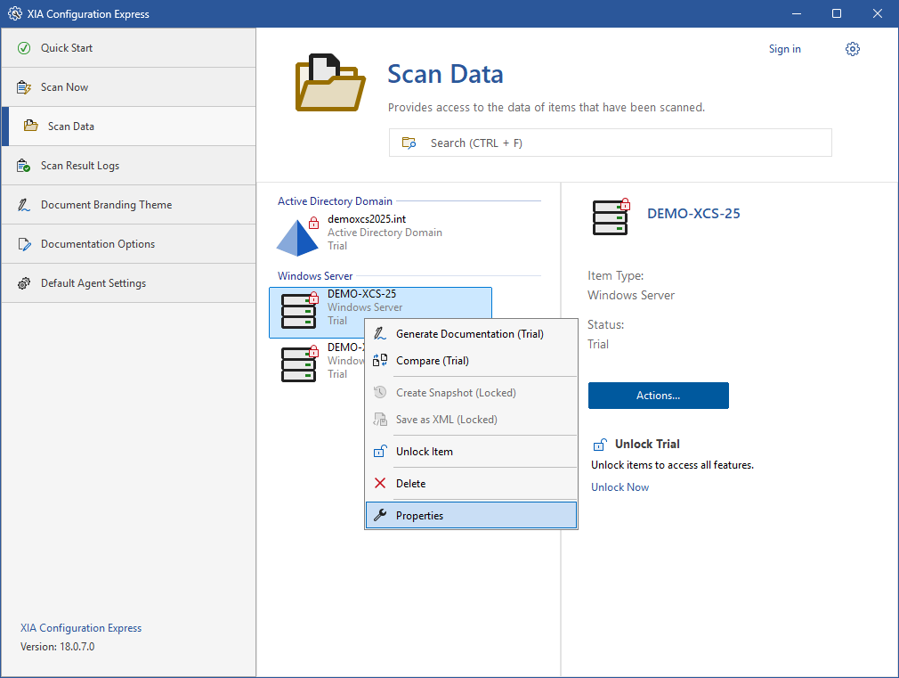The image size is (899, 678).
Task: Click the Documentation Options icon
Action: coord(24,244)
